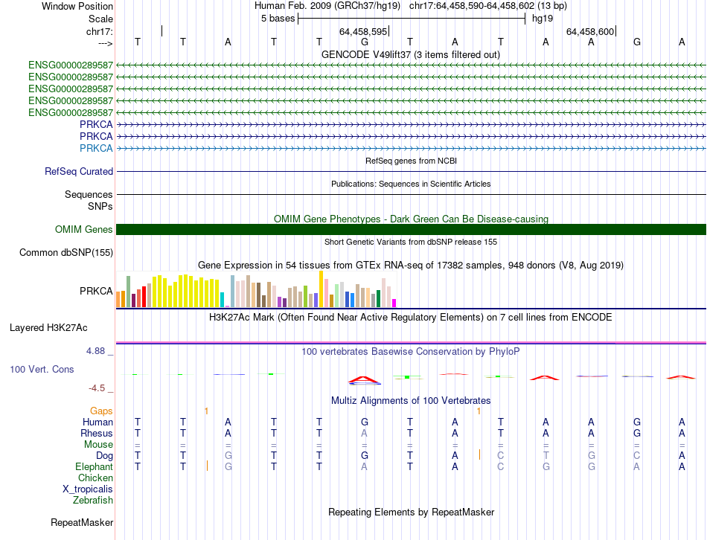Click the tallest red PhyloP conservation peak
Image resolution: width=707 pixels, height=540 pixels.
(365, 380)
